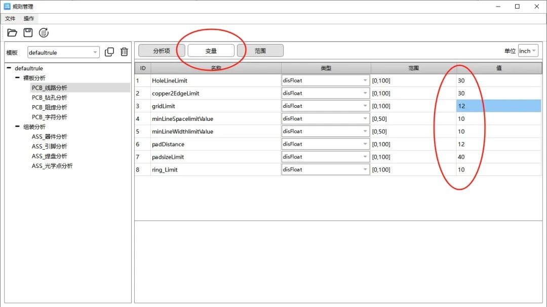Select the padsizeLimit name cell
Viewport: 547px width, 307px height.
coord(216,157)
